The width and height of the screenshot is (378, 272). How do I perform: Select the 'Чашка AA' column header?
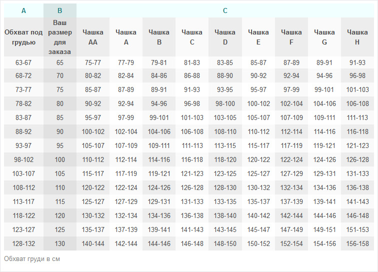(x=93, y=37)
